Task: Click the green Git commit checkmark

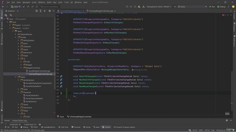Action: (x=32, y=7)
